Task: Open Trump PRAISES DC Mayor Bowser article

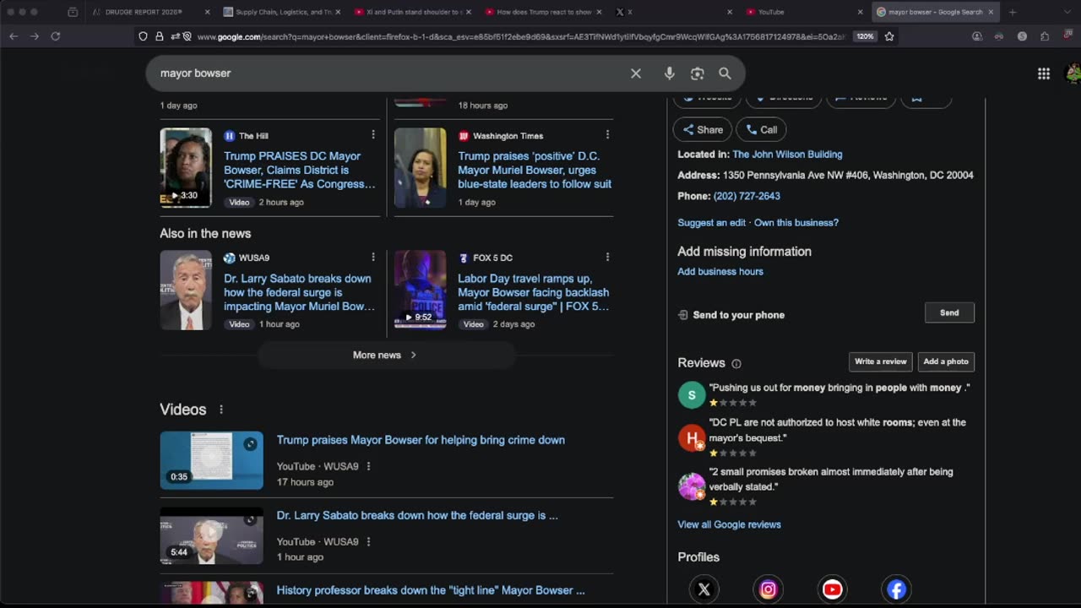Action: tap(300, 170)
